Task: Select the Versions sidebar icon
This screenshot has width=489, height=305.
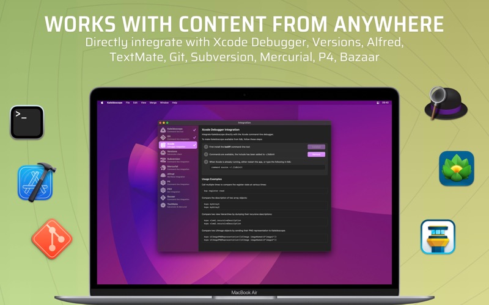Action: click(163, 152)
